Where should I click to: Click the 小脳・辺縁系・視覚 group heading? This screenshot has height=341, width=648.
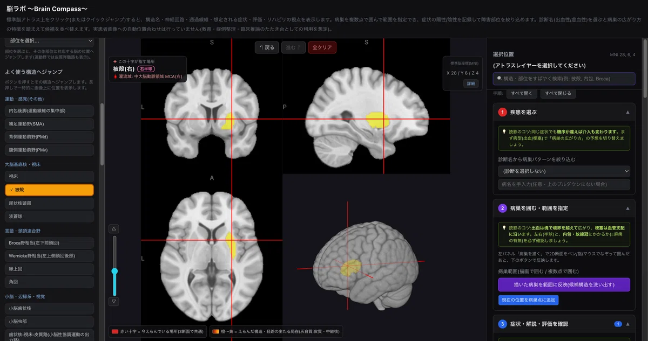pyautogui.click(x=25, y=296)
